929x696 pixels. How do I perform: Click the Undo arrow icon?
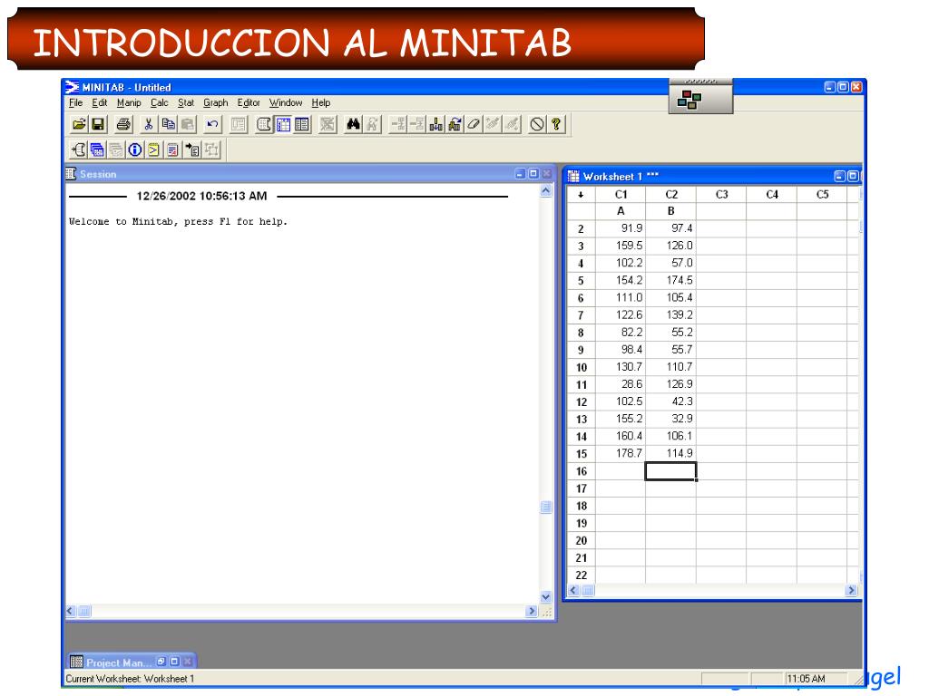click(212, 124)
